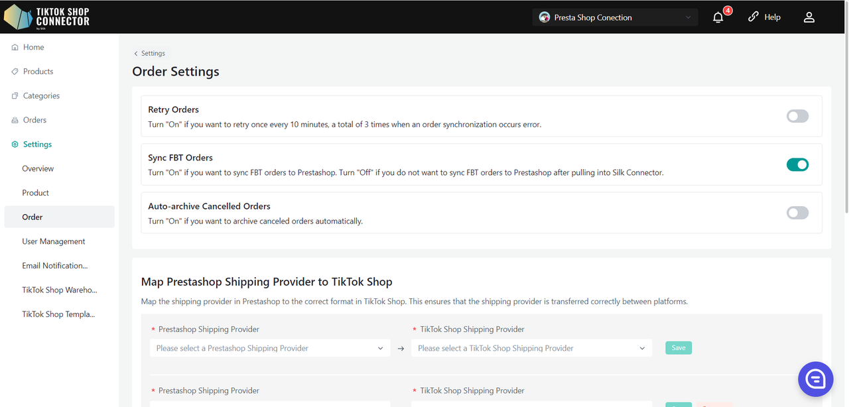The width and height of the screenshot is (849, 407).
Task: Go back via the Settings breadcrumb
Action: pos(149,54)
